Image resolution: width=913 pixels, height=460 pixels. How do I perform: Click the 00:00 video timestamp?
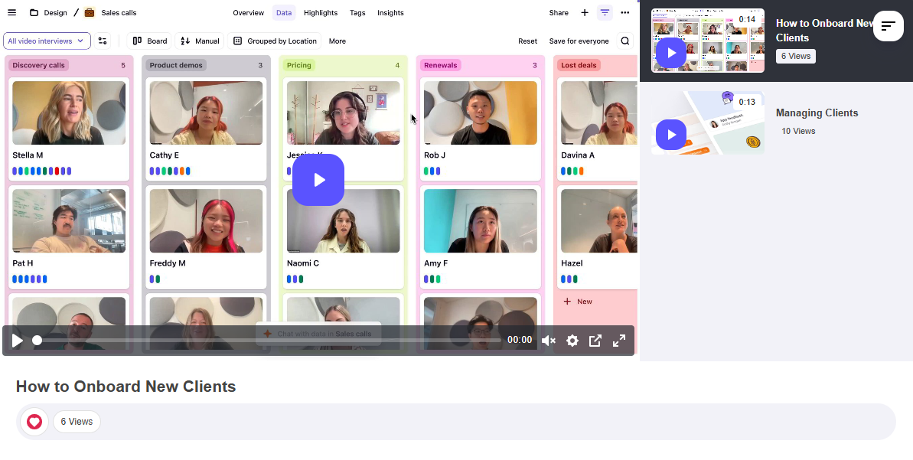coord(520,340)
